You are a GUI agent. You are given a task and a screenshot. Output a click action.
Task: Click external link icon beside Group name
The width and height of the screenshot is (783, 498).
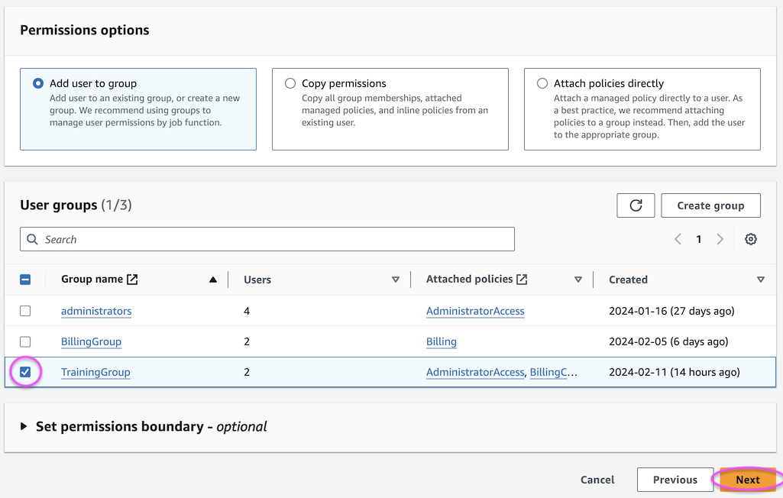click(x=132, y=280)
